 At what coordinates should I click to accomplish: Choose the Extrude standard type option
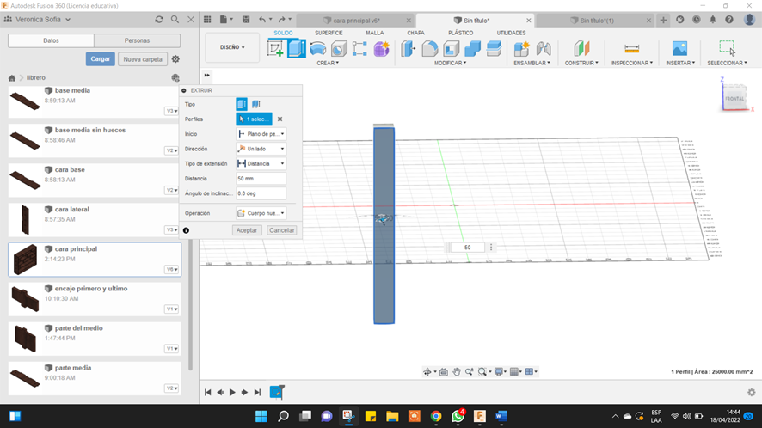pyautogui.click(x=242, y=104)
